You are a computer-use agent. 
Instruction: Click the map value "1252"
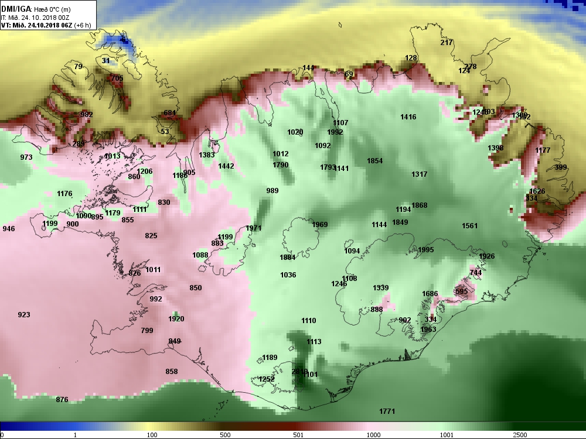click(267, 379)
